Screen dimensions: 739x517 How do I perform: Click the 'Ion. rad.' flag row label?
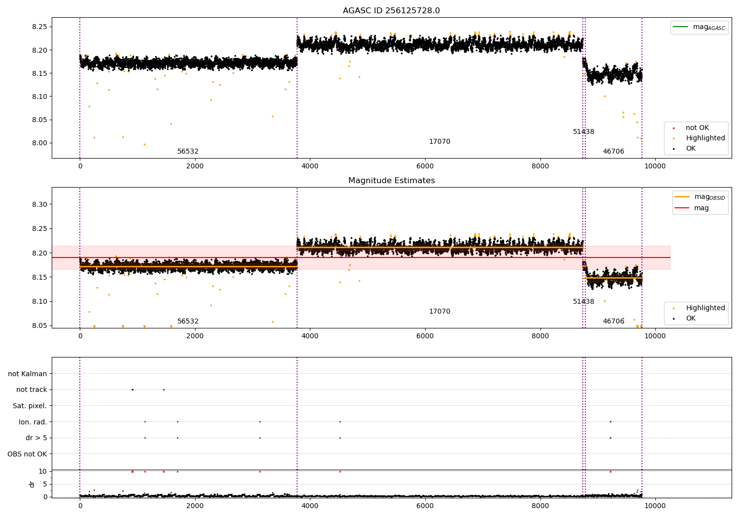point(33,422)
